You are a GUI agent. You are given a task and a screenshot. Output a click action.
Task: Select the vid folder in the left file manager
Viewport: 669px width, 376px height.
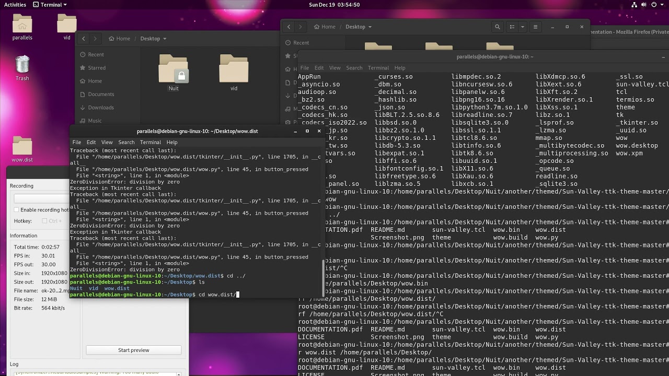tap(234, 73)
